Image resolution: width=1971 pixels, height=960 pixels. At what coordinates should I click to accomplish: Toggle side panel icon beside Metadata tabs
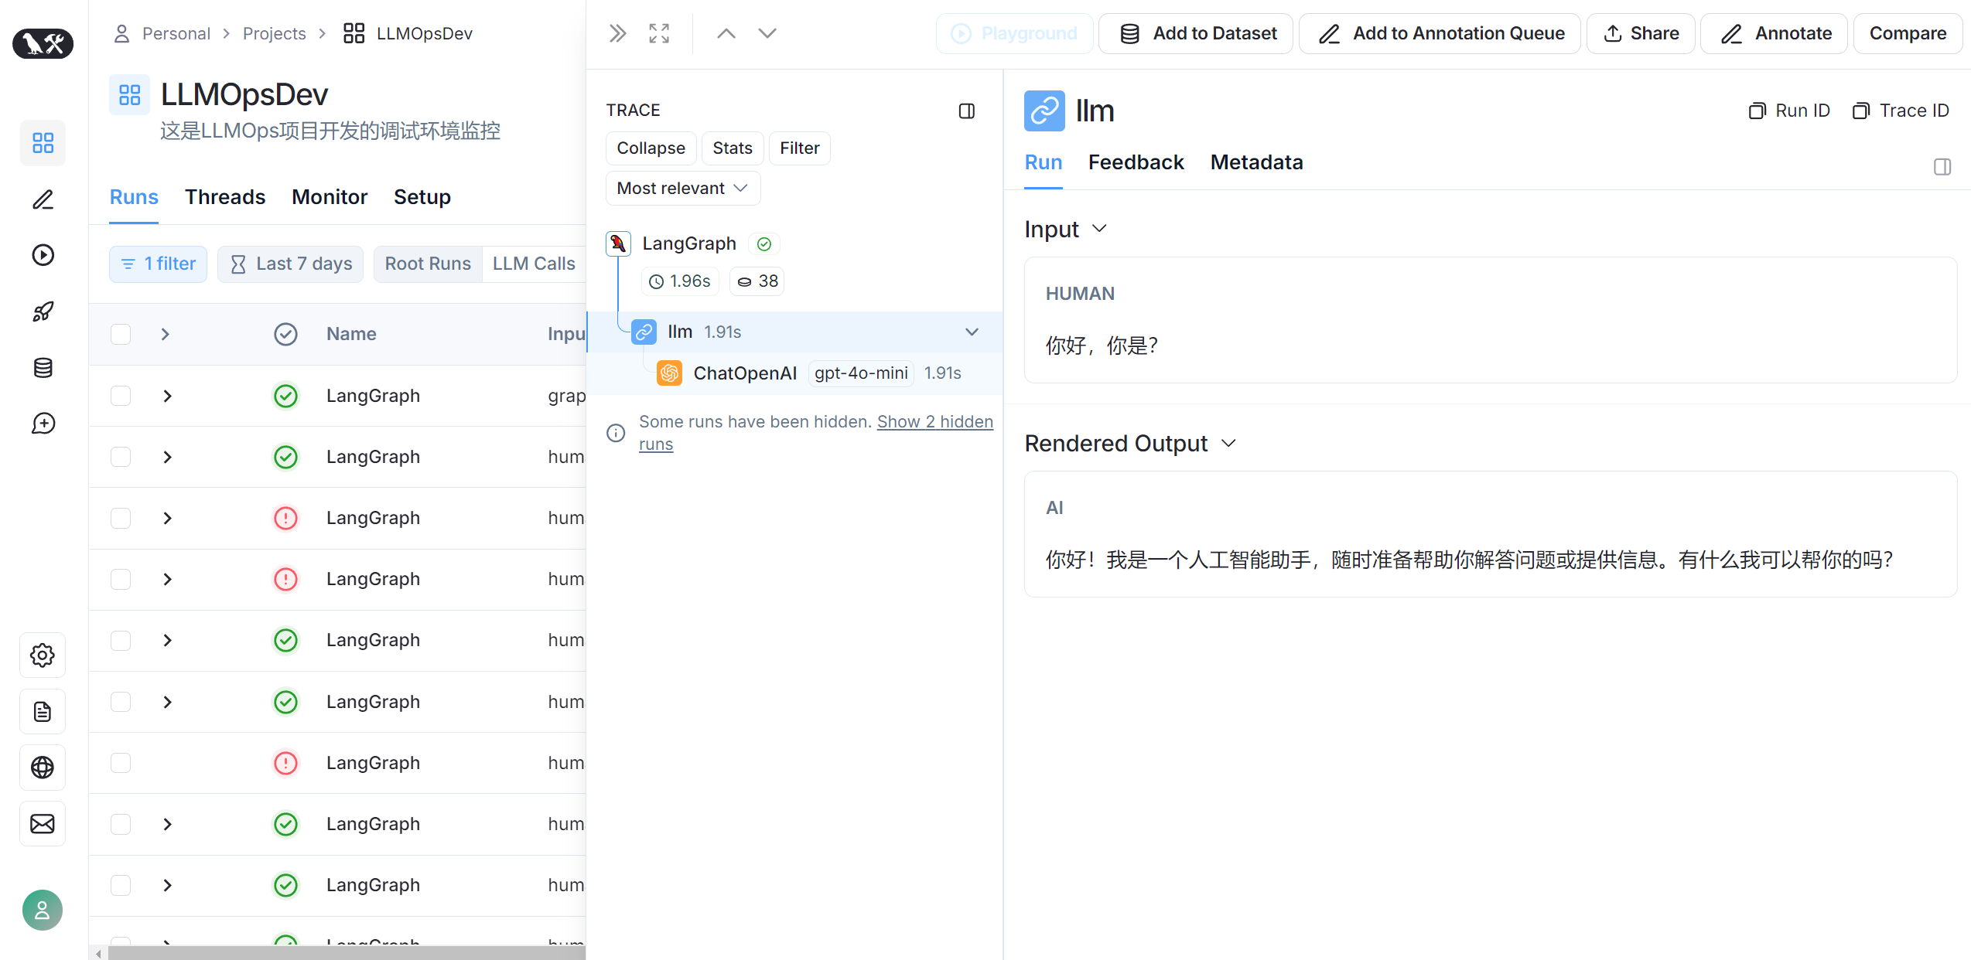coord(1942,166)
